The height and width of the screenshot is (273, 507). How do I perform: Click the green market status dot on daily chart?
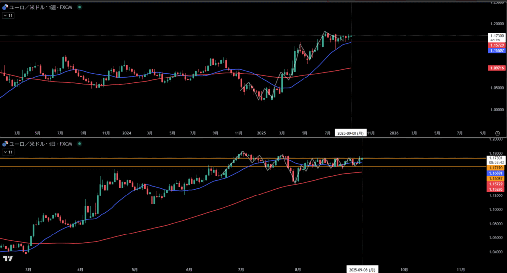pyautogui.click(x=79, y=144)
